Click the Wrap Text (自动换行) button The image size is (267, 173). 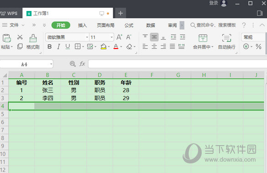click(227, 42)
